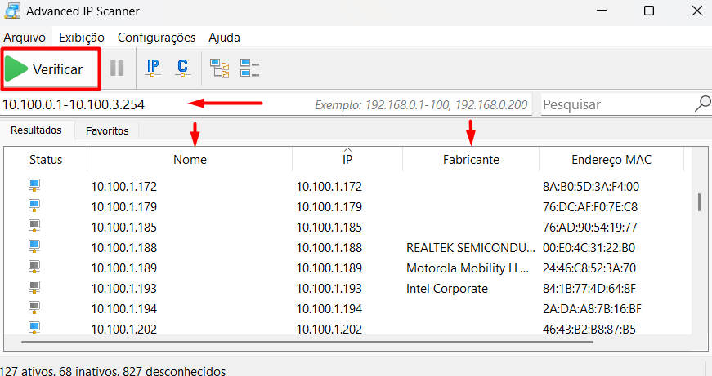
Task: Click the collapse all list icon
Action: pos(249,69)
